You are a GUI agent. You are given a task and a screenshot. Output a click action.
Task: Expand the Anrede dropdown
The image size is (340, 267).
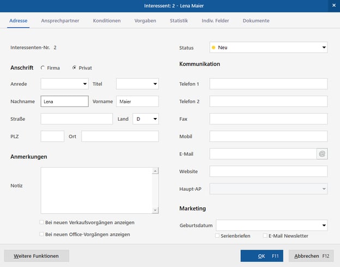point(84,84)
